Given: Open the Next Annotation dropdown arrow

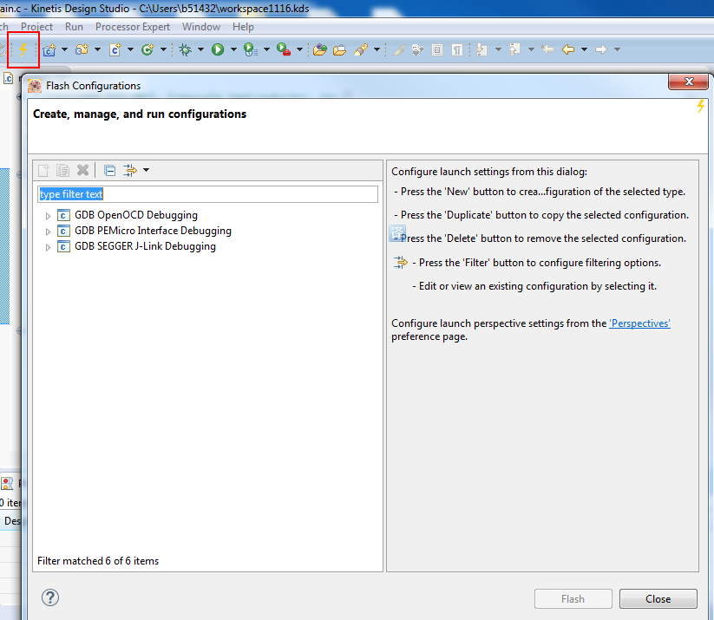Looking at the screenshot, I should [x=498, y=49].
